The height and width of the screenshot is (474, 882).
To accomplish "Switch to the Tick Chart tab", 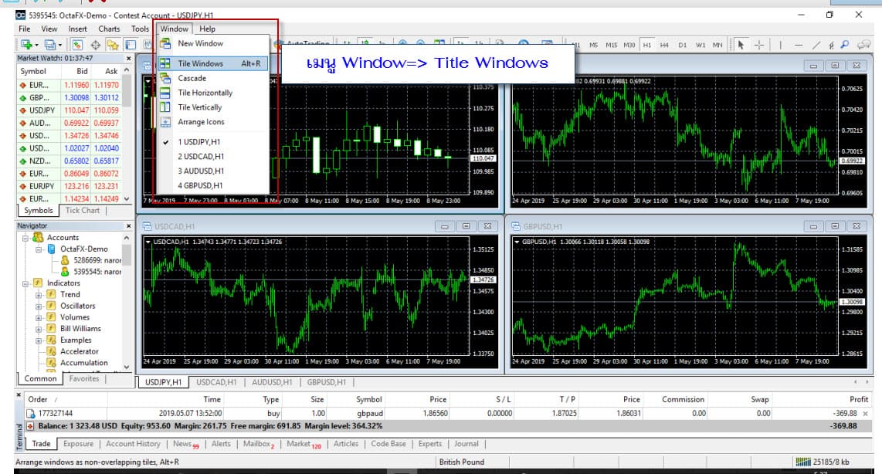I will click(x=83, y=210).
